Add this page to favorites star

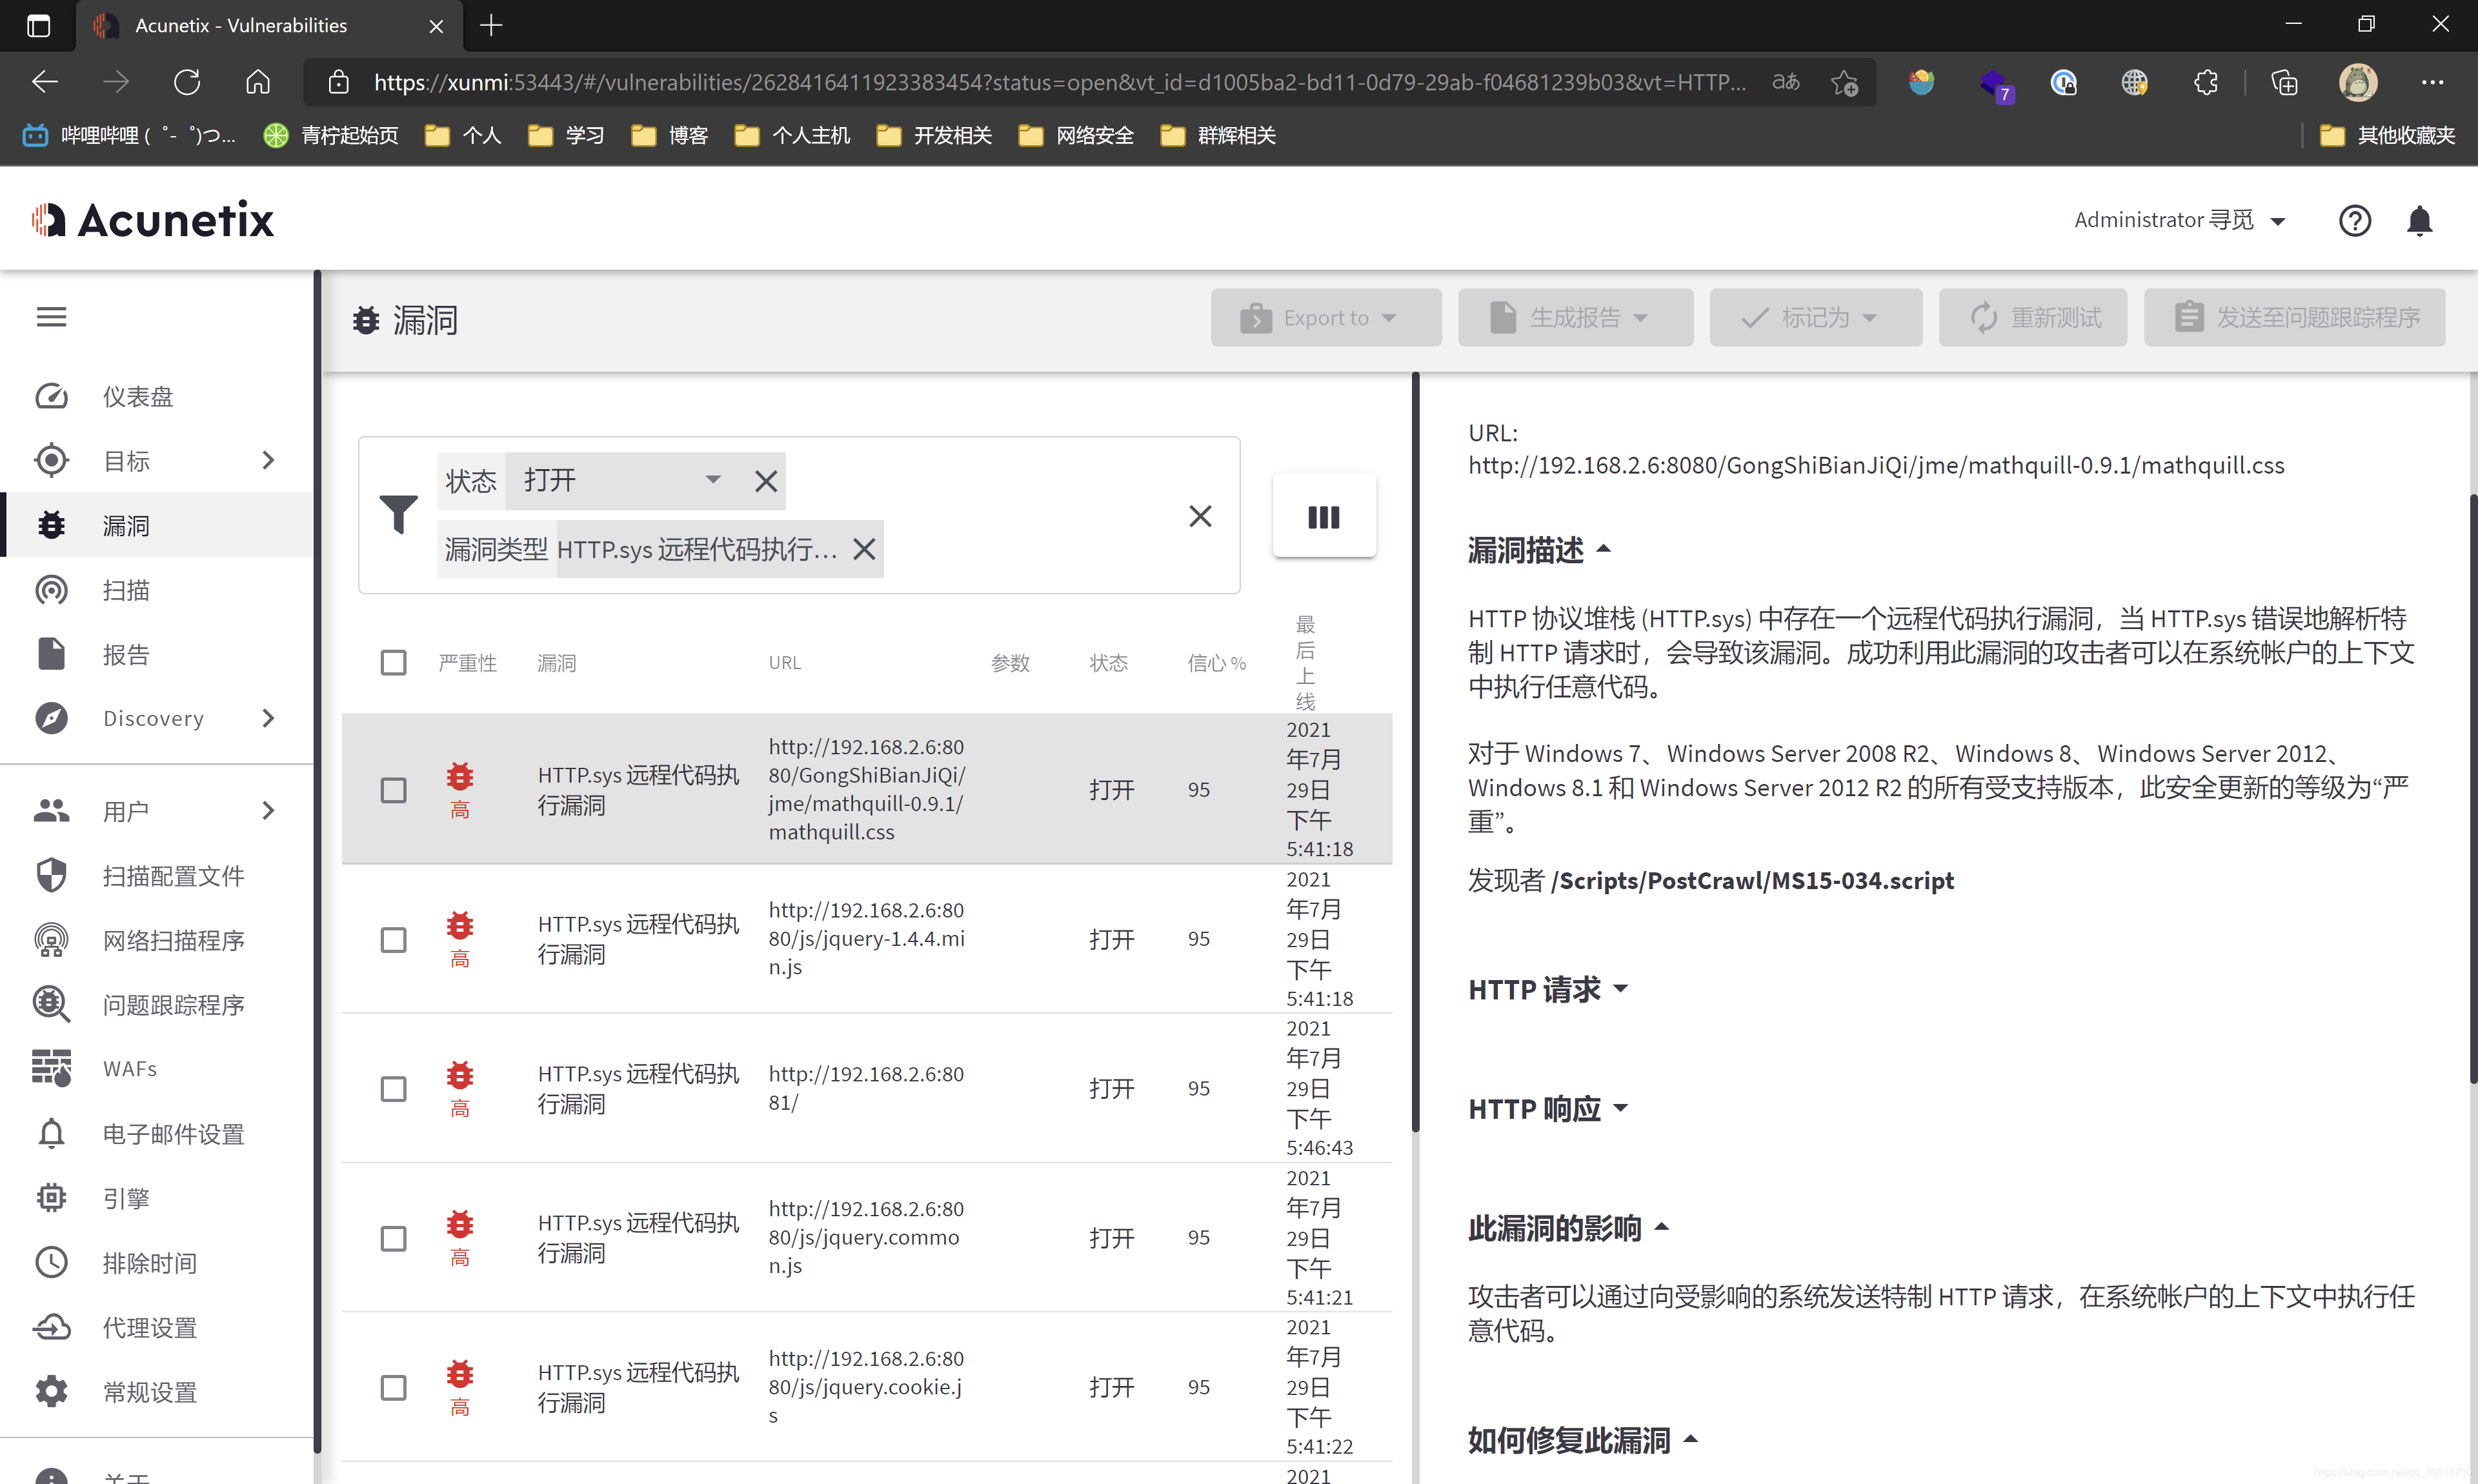click(1845, 82)
